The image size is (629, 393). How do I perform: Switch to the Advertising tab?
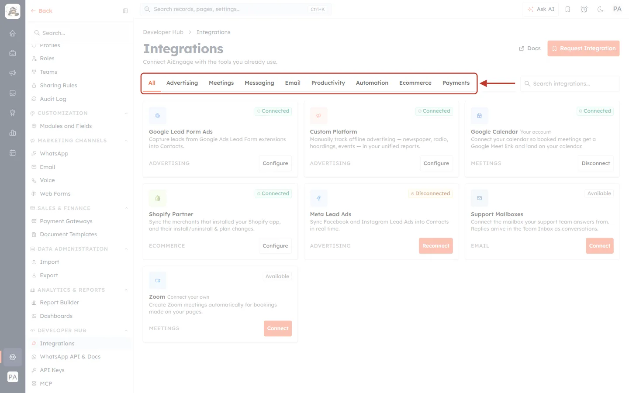click(x=182, y=83)
